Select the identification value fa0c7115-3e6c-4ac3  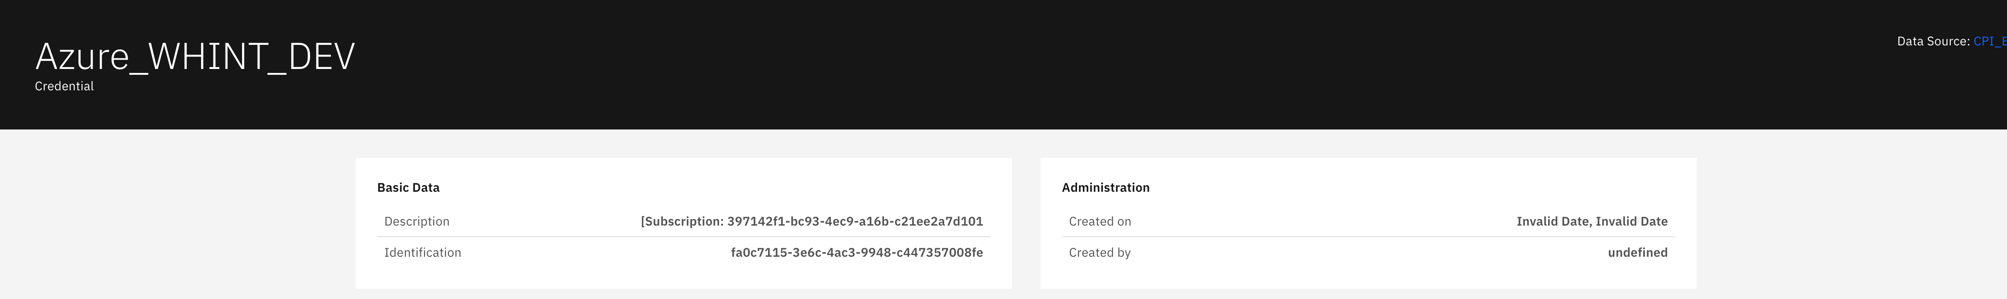tap(856, 252)
